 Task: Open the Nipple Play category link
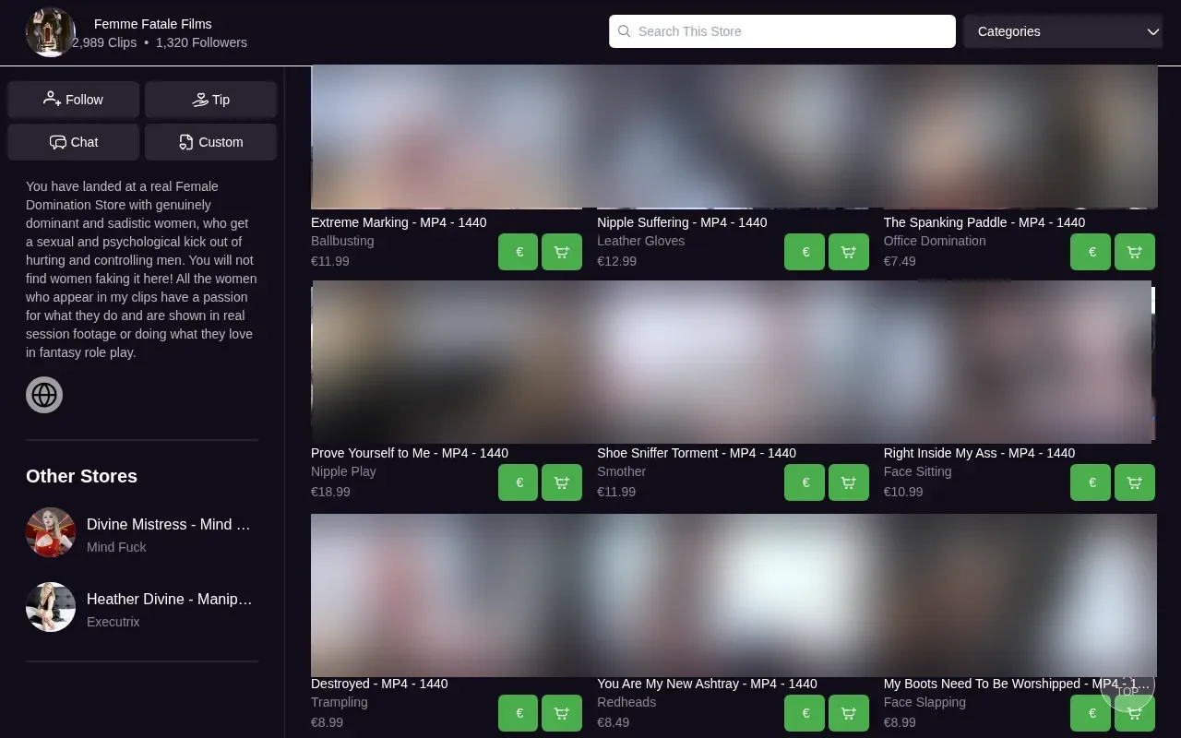[x=343, y=471]
